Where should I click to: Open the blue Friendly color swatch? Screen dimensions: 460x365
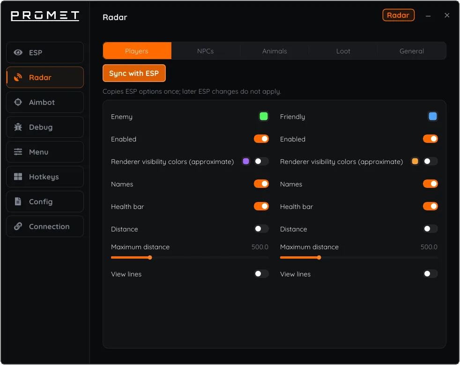[x=433, y=116]
